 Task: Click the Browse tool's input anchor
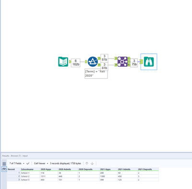[x=141, y=62]
